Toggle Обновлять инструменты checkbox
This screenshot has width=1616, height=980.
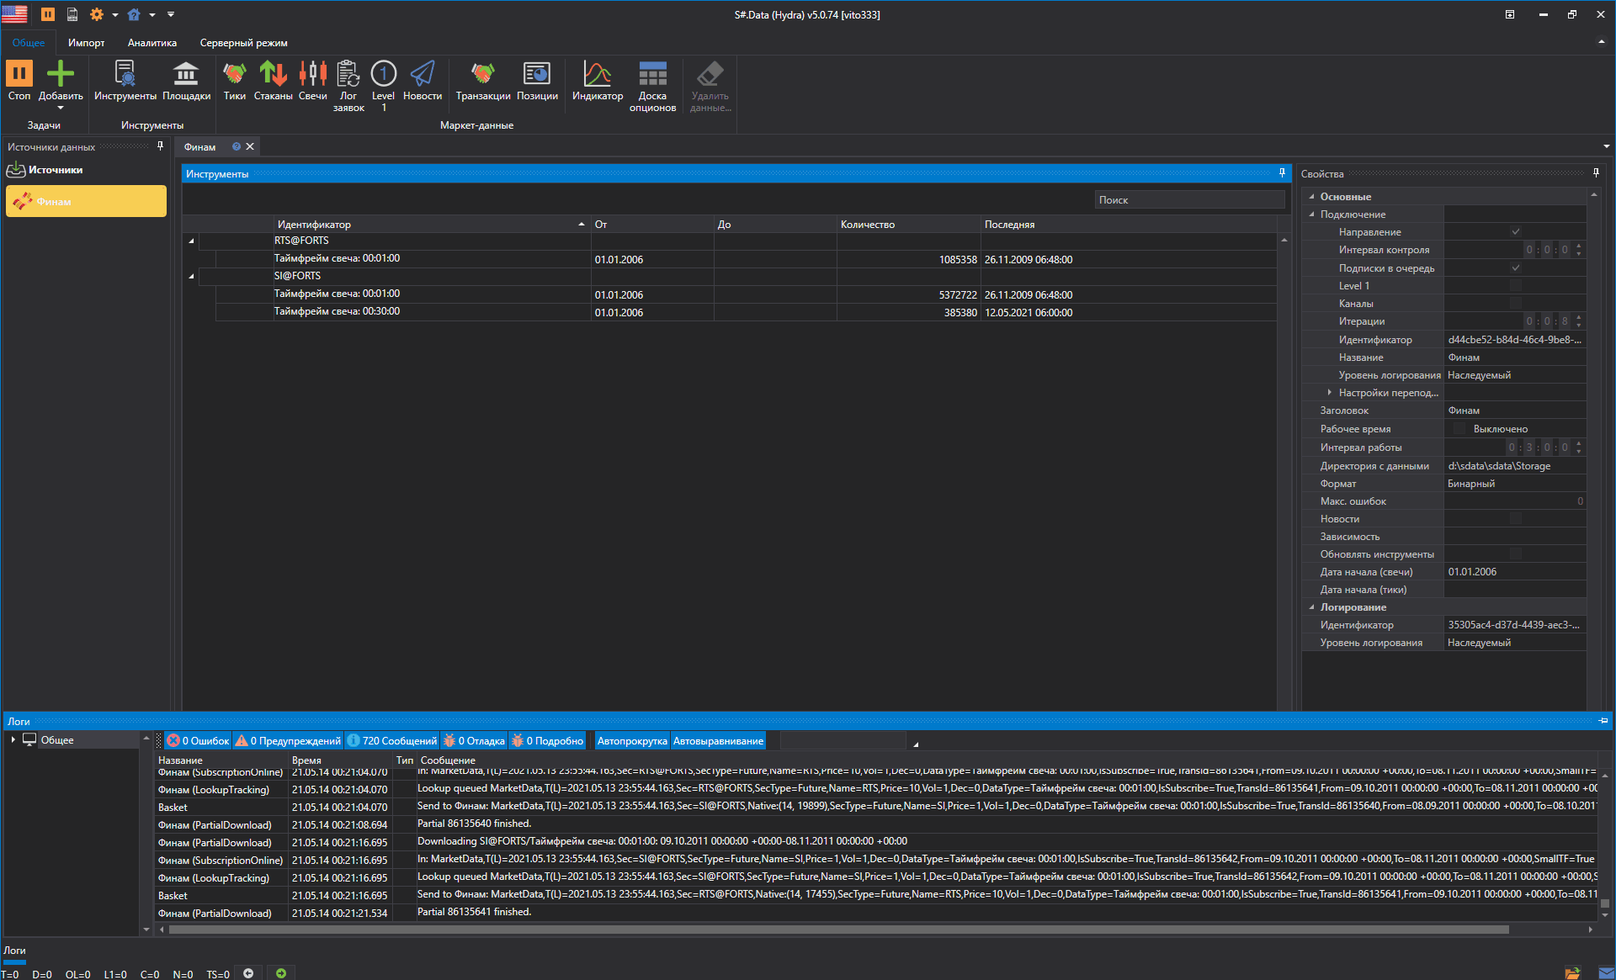coord(1515,554)
